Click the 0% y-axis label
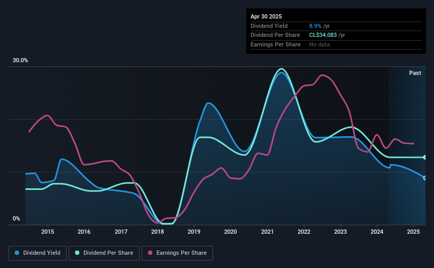Screen dimensions: 434x268 (x=16, y=218)
